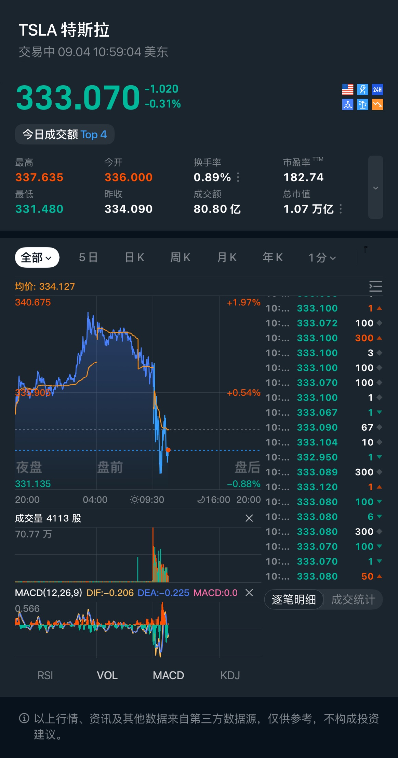Open the 1分 interval dropdown

(x=322, y=257)
